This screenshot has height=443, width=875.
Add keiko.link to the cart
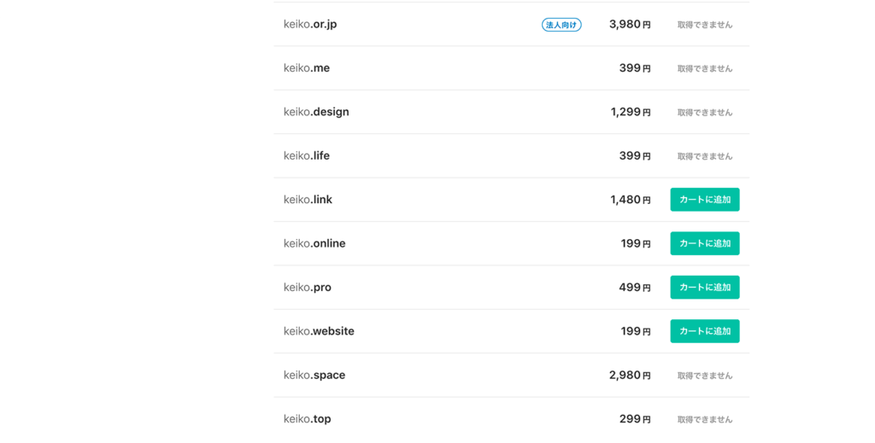pyautogui.click(x=705, y=200)
